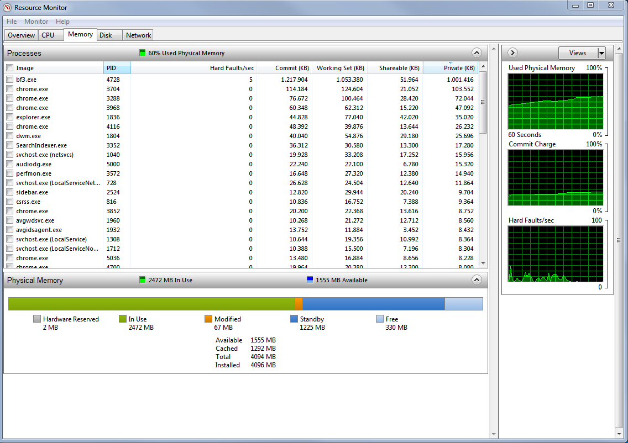
Task: Click the 1555 MB Available header text
Action: pyautogui.click(x=342, y=280)
